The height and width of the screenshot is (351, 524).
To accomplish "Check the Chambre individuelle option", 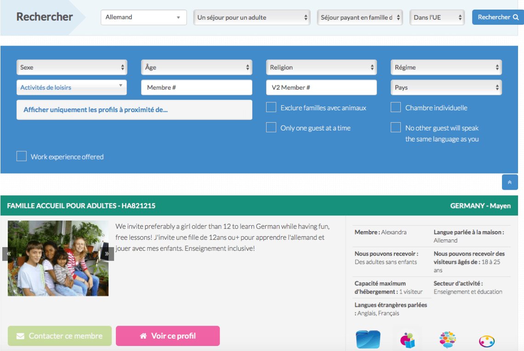I will tap(396, 108).
